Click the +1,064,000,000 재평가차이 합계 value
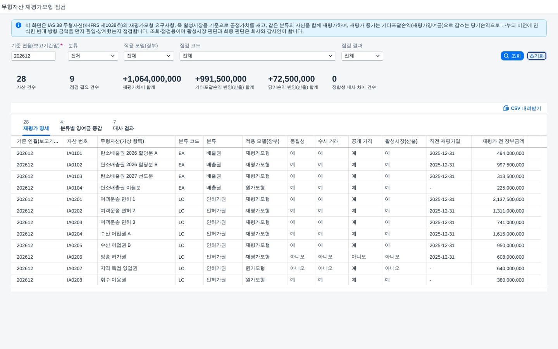The height and width of the screenshot is (349, 558). point(152,79)
